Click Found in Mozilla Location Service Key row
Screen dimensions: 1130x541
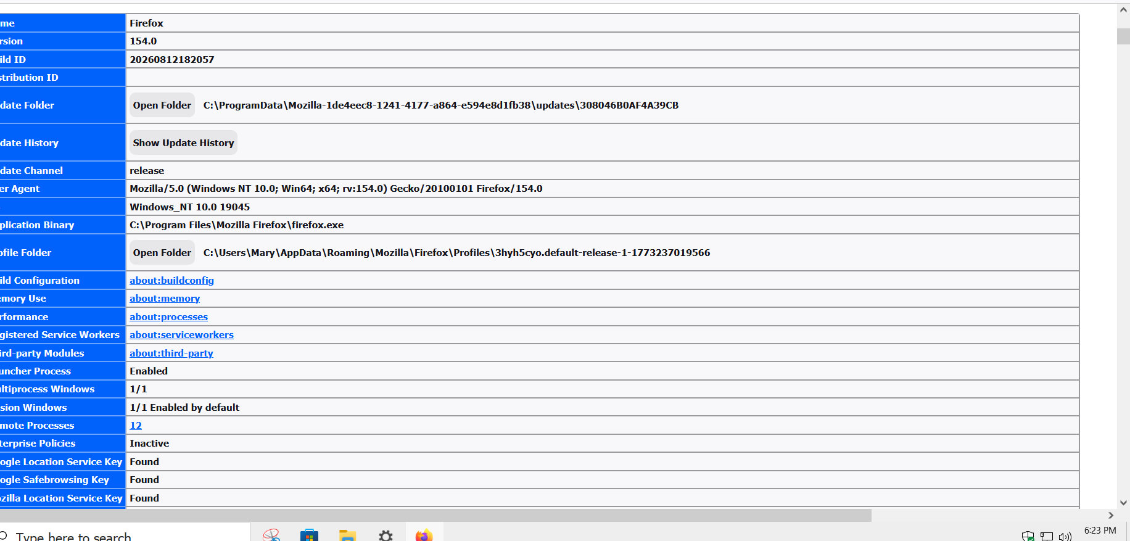point(144,498)
